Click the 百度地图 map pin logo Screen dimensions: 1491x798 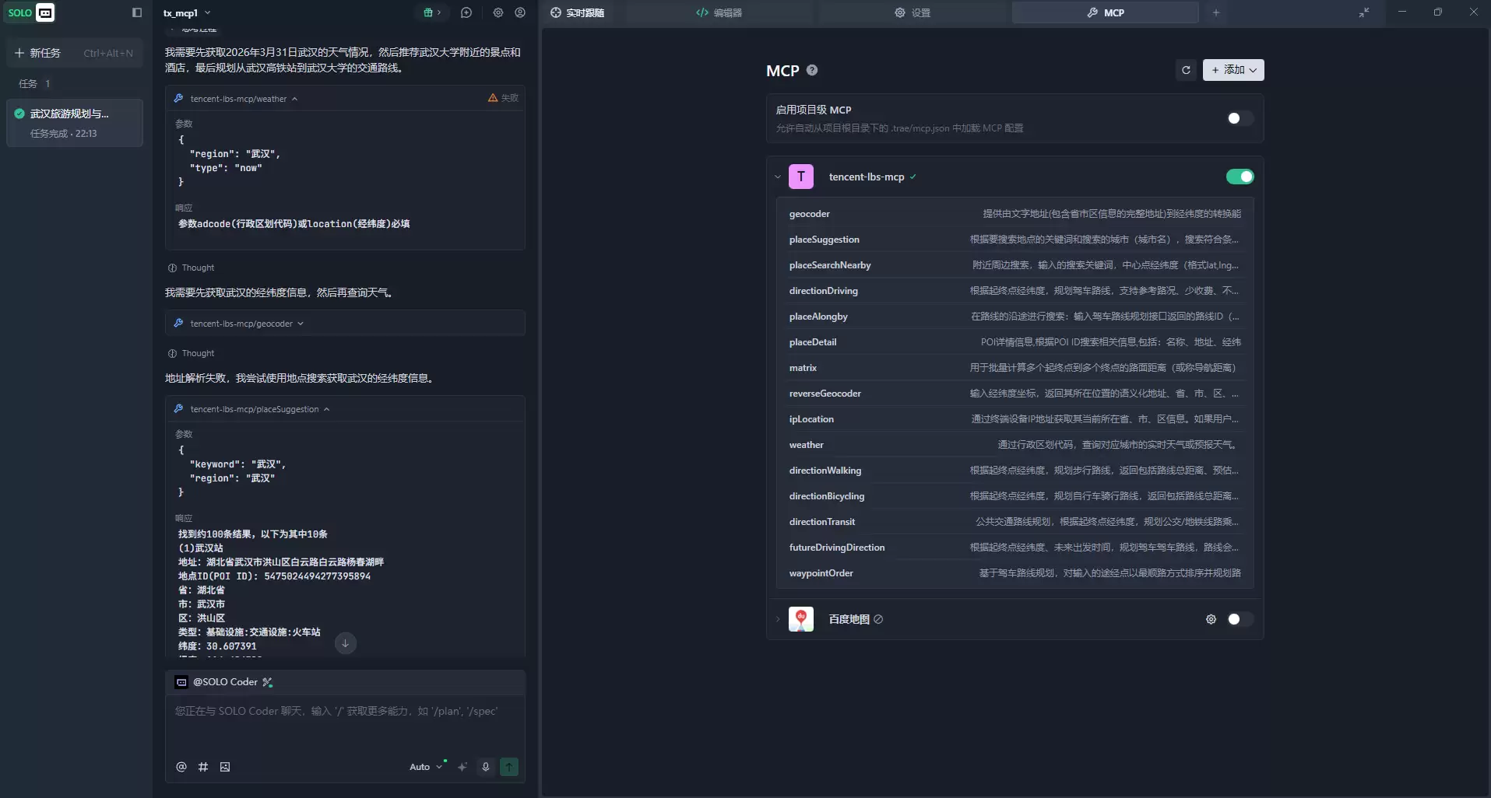(x=801, y=619)
